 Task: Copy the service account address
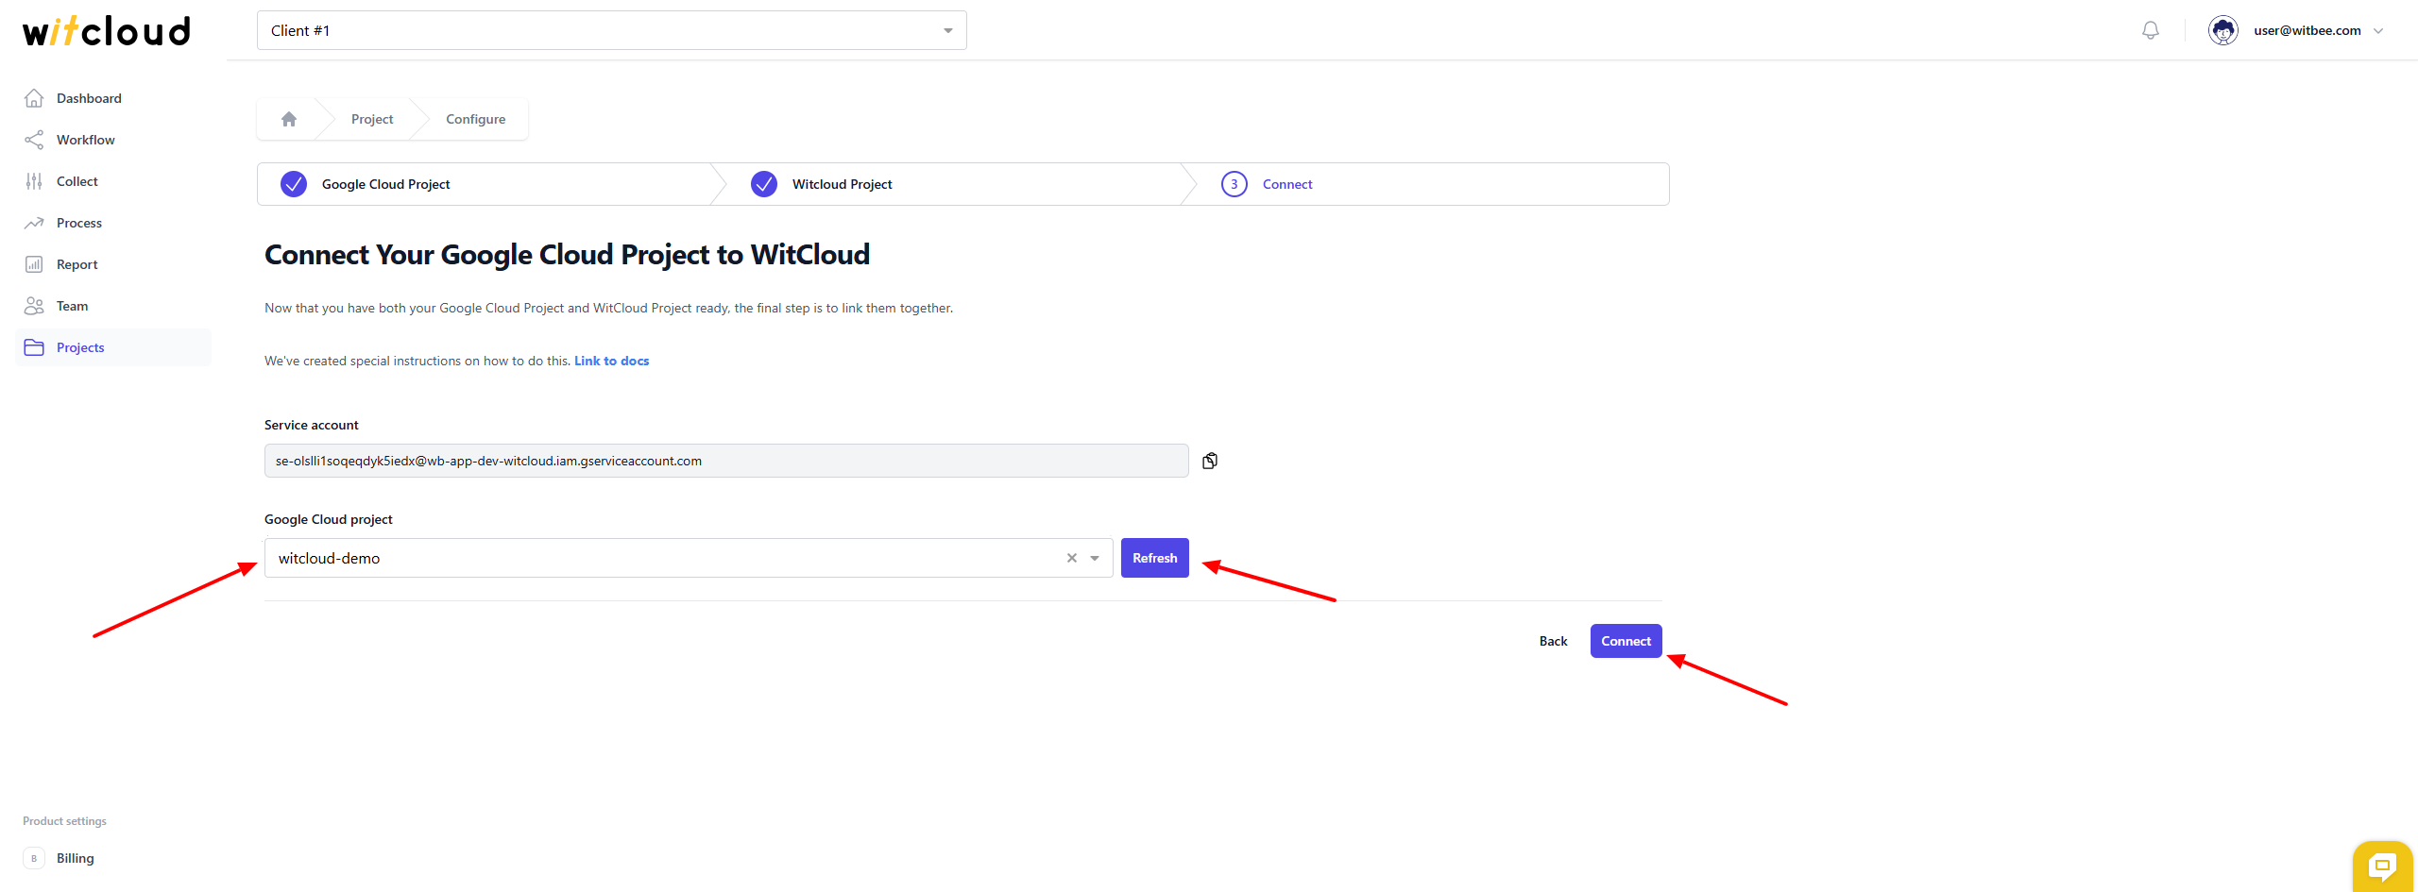1210,461
